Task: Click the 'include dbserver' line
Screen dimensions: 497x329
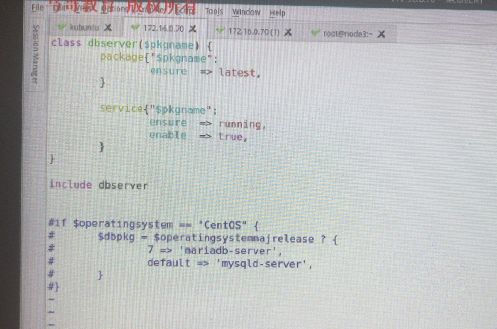Action: pyautogui.click(x=99, y=185)
